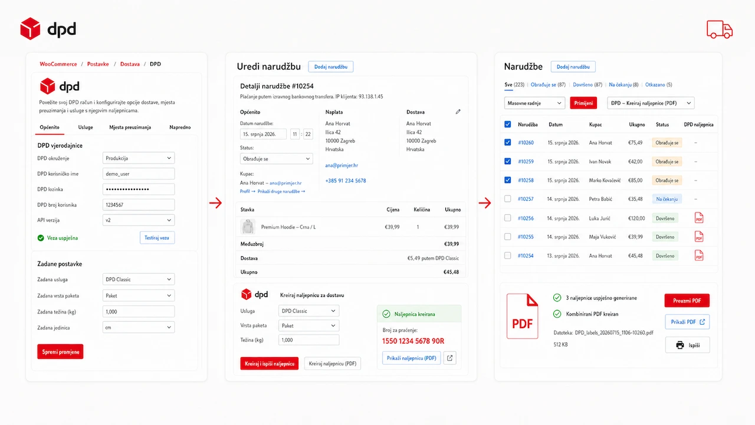Image resolution: width=755 pixels, height=425 pixels.
Task: Click WooCommerce breadcrumb link
Action: point(58,64)
